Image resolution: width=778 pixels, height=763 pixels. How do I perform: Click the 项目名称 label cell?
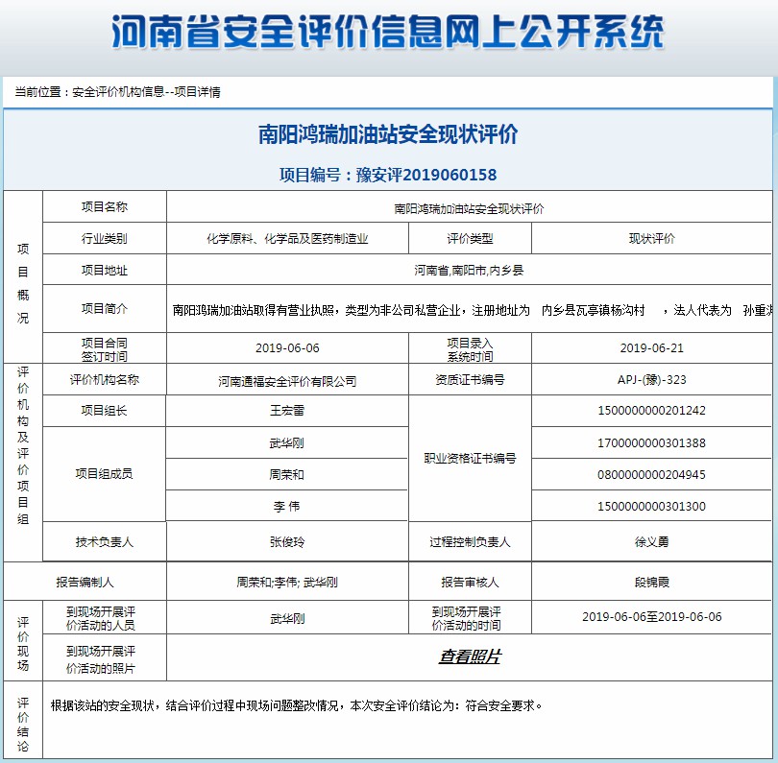(104, 206)
